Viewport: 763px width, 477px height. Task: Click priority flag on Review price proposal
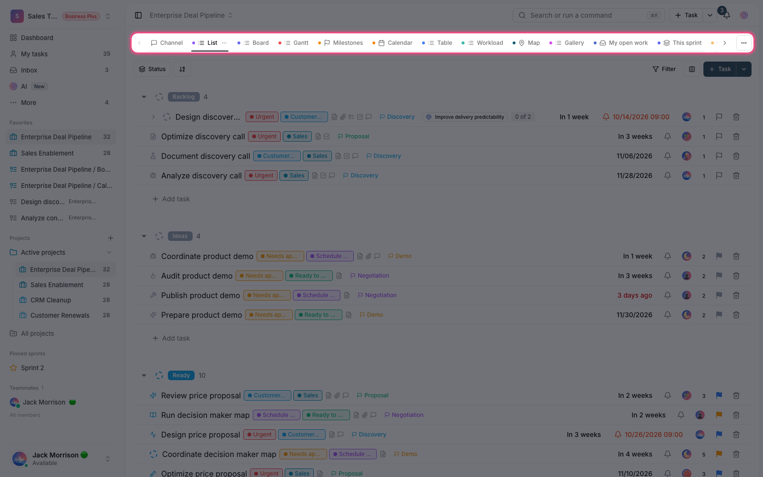pyautogui.click(x=719, y=395)
